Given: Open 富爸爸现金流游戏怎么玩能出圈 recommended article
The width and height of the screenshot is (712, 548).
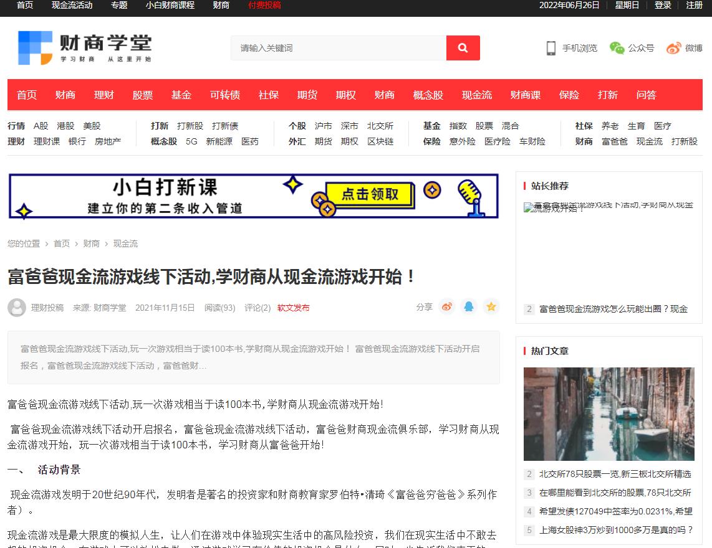Looking at the screenshot, I should 613,309.
